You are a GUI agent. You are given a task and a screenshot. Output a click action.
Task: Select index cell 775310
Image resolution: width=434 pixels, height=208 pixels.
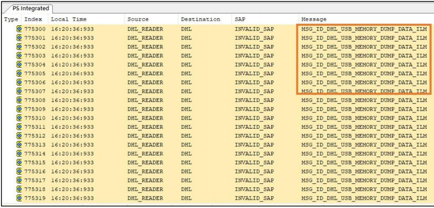tap(35, 118)
